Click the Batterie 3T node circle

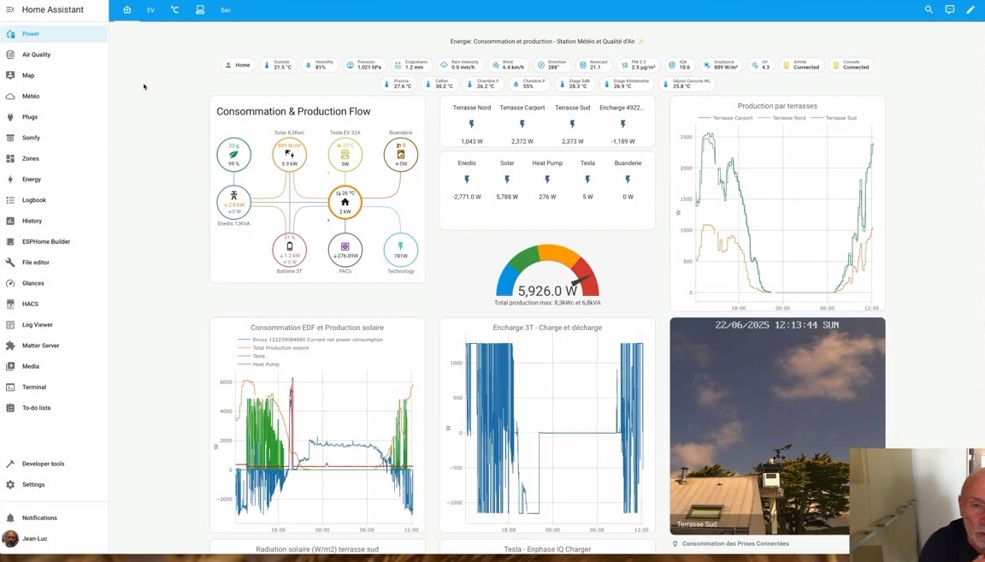click(x=290, y=250)
